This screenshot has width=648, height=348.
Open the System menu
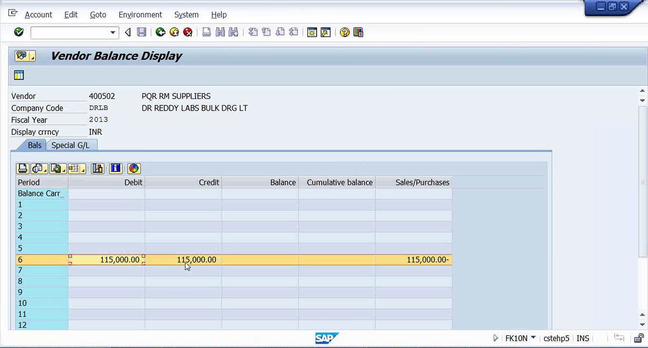[186, 15]
